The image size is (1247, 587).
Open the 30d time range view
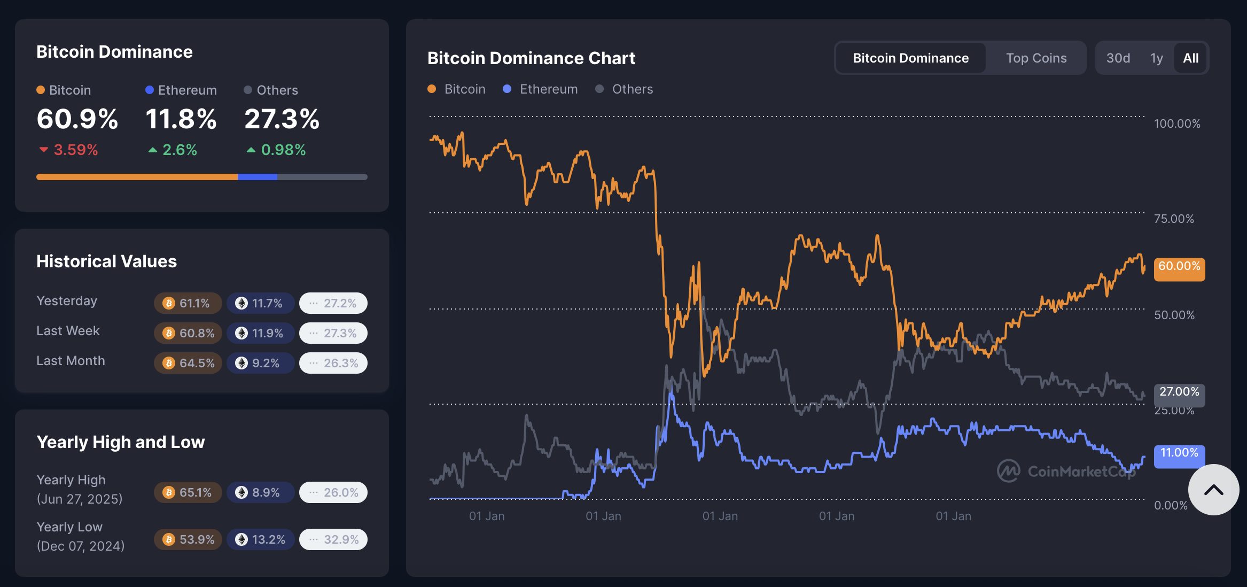tap(1119, 57)
